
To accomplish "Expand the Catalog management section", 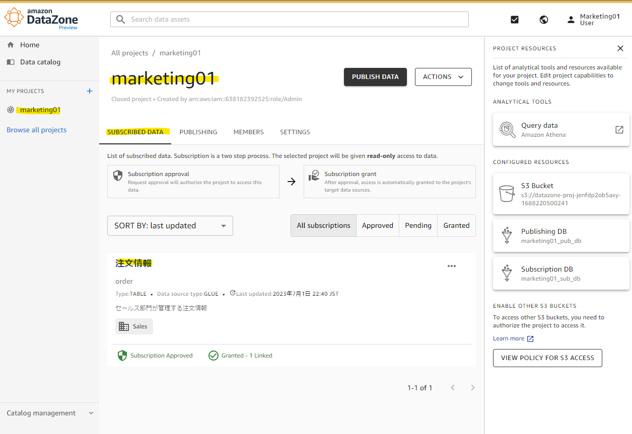I will pyautogui.click(x=49, y=413).
